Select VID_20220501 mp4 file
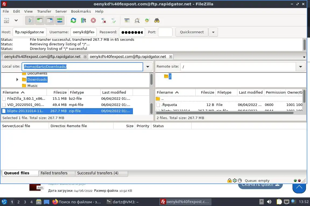 pos(67,105)
